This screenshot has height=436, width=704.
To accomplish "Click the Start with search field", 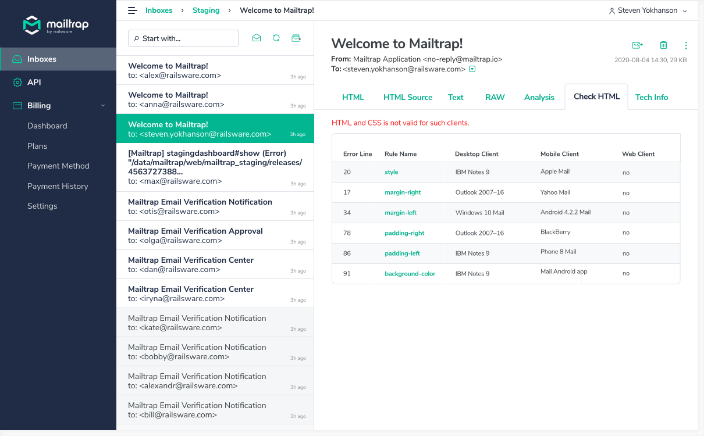I will (183, 38).
